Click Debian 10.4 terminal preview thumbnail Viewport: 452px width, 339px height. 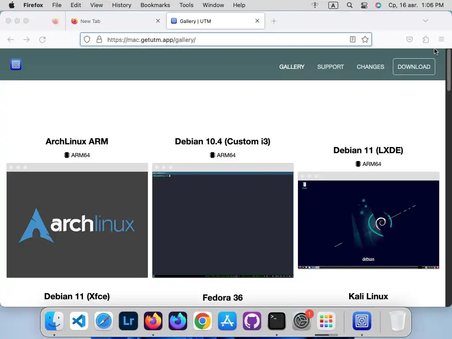(223, 220)
